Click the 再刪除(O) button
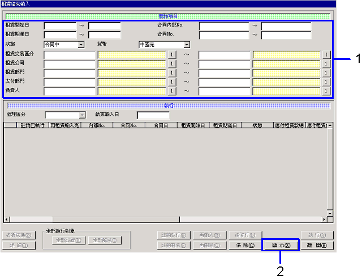 pyautogui.click(x=210, y=246)
